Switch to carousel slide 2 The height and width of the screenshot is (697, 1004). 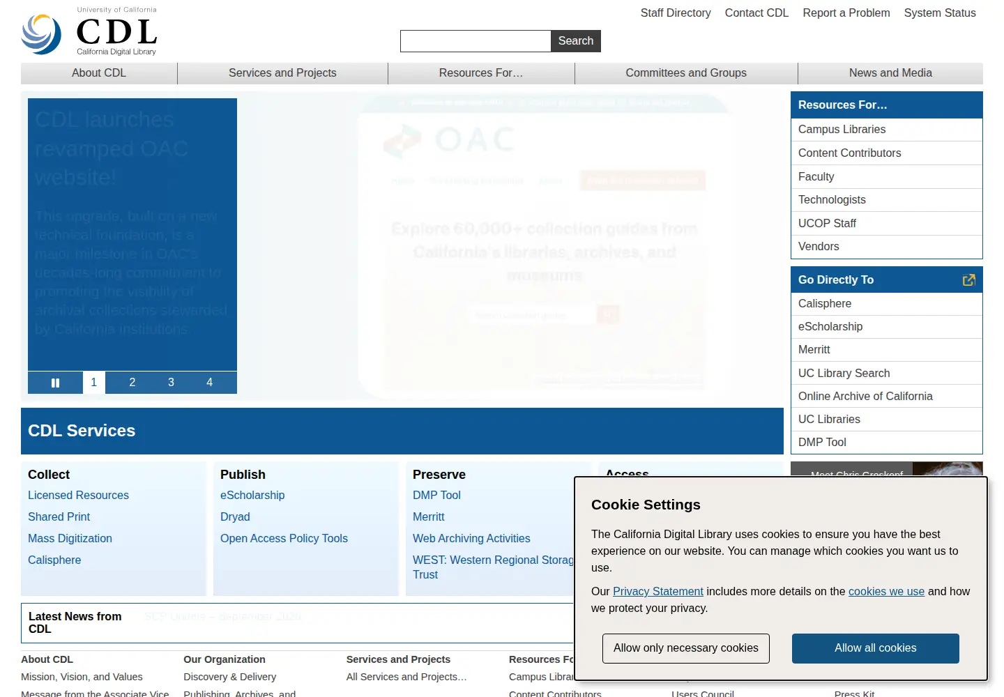pyautogui.click(x=132, y=383)
